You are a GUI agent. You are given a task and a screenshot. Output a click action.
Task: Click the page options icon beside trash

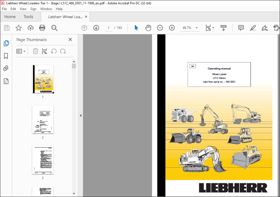pos(45,51)
